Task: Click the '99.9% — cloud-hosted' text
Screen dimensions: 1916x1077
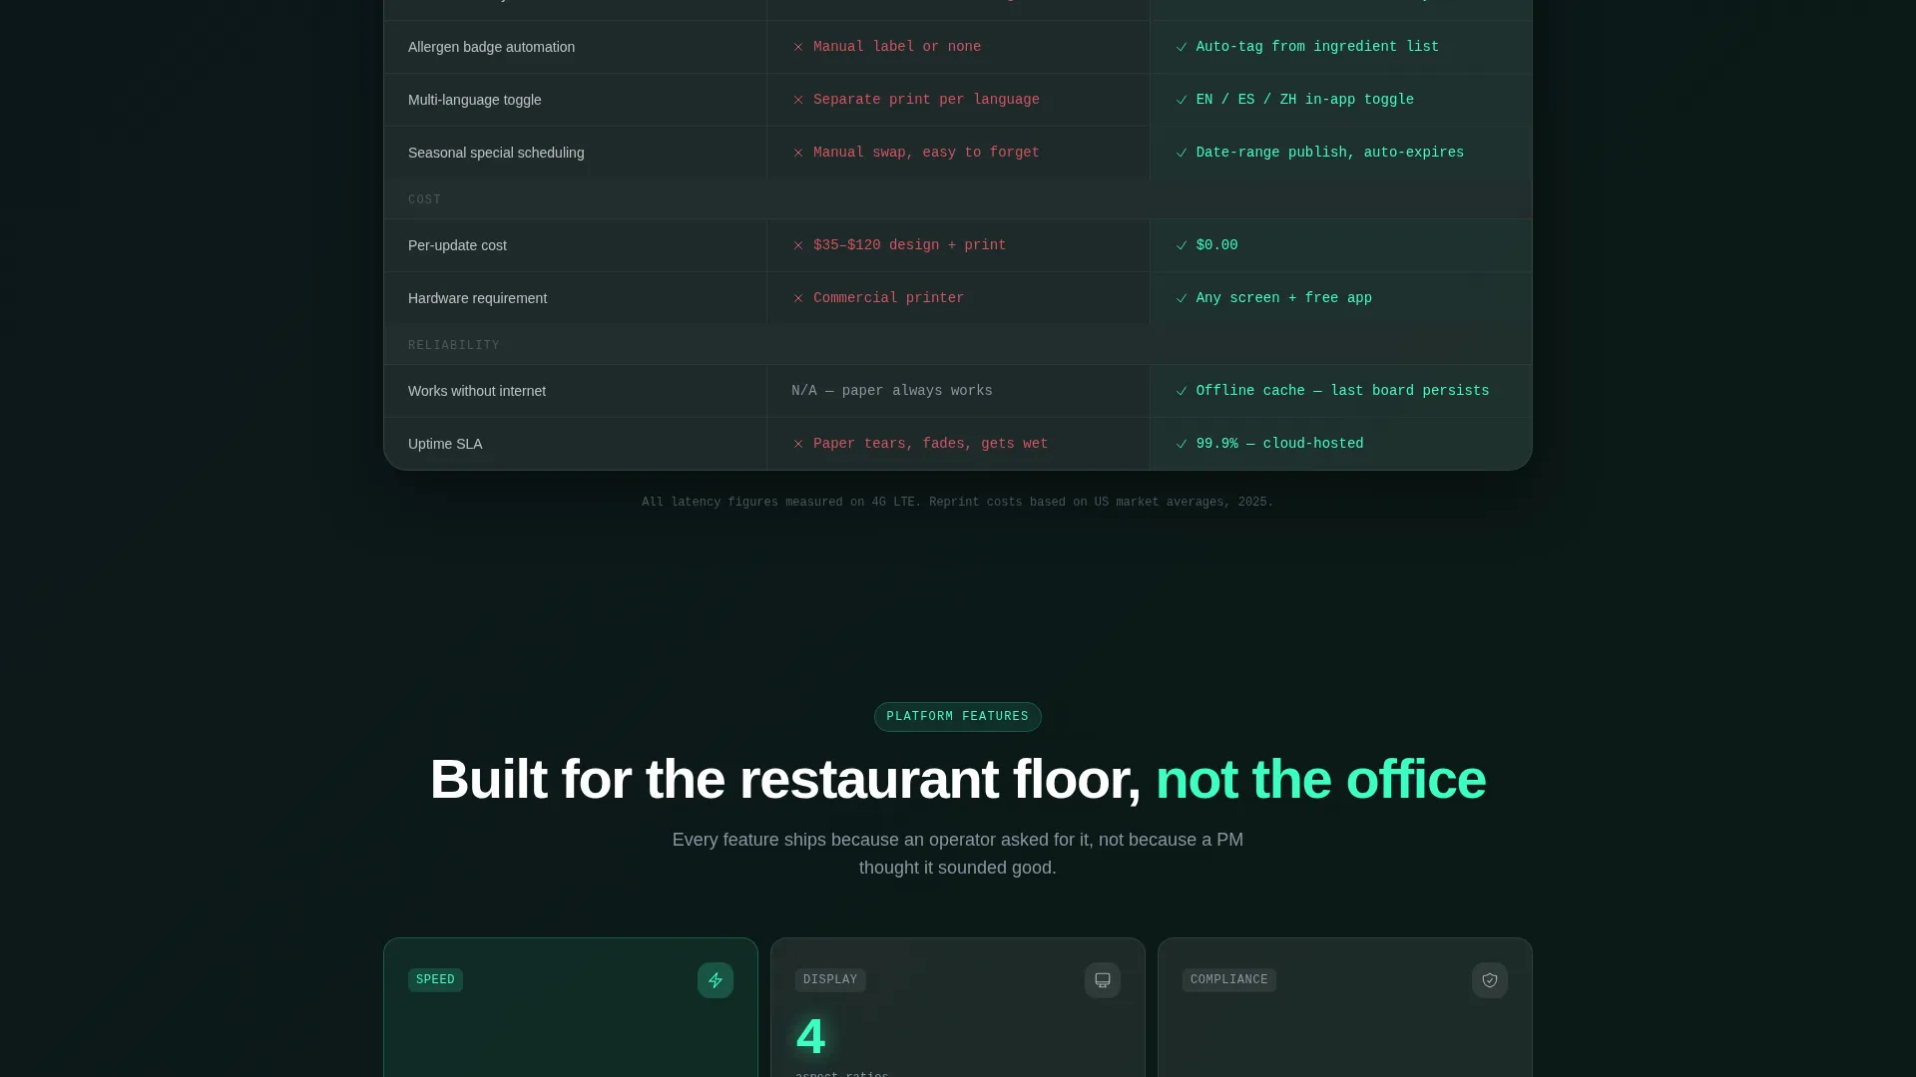Action: [1279, 444]
